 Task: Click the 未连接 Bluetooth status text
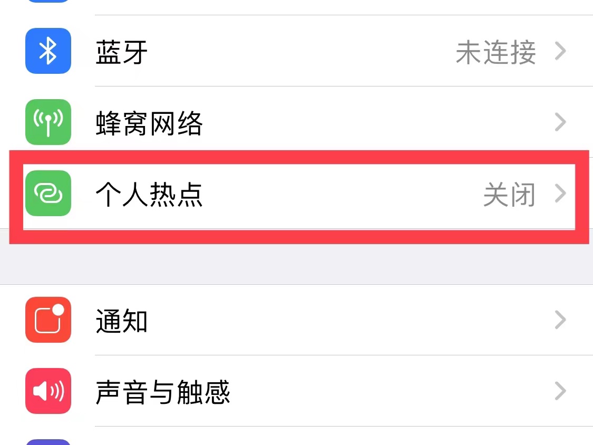click(496, 52)
